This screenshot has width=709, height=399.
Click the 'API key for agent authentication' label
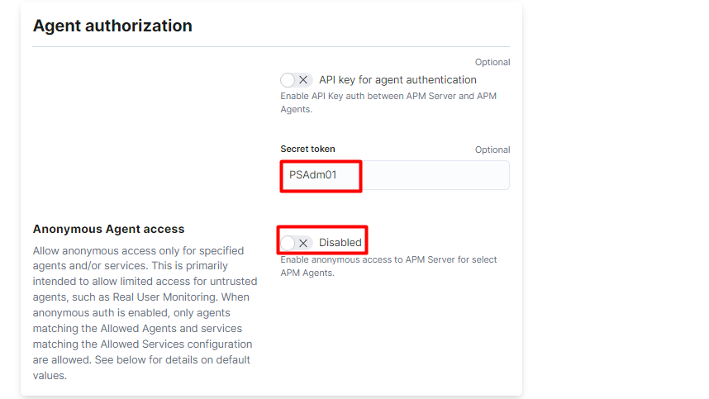398,80
